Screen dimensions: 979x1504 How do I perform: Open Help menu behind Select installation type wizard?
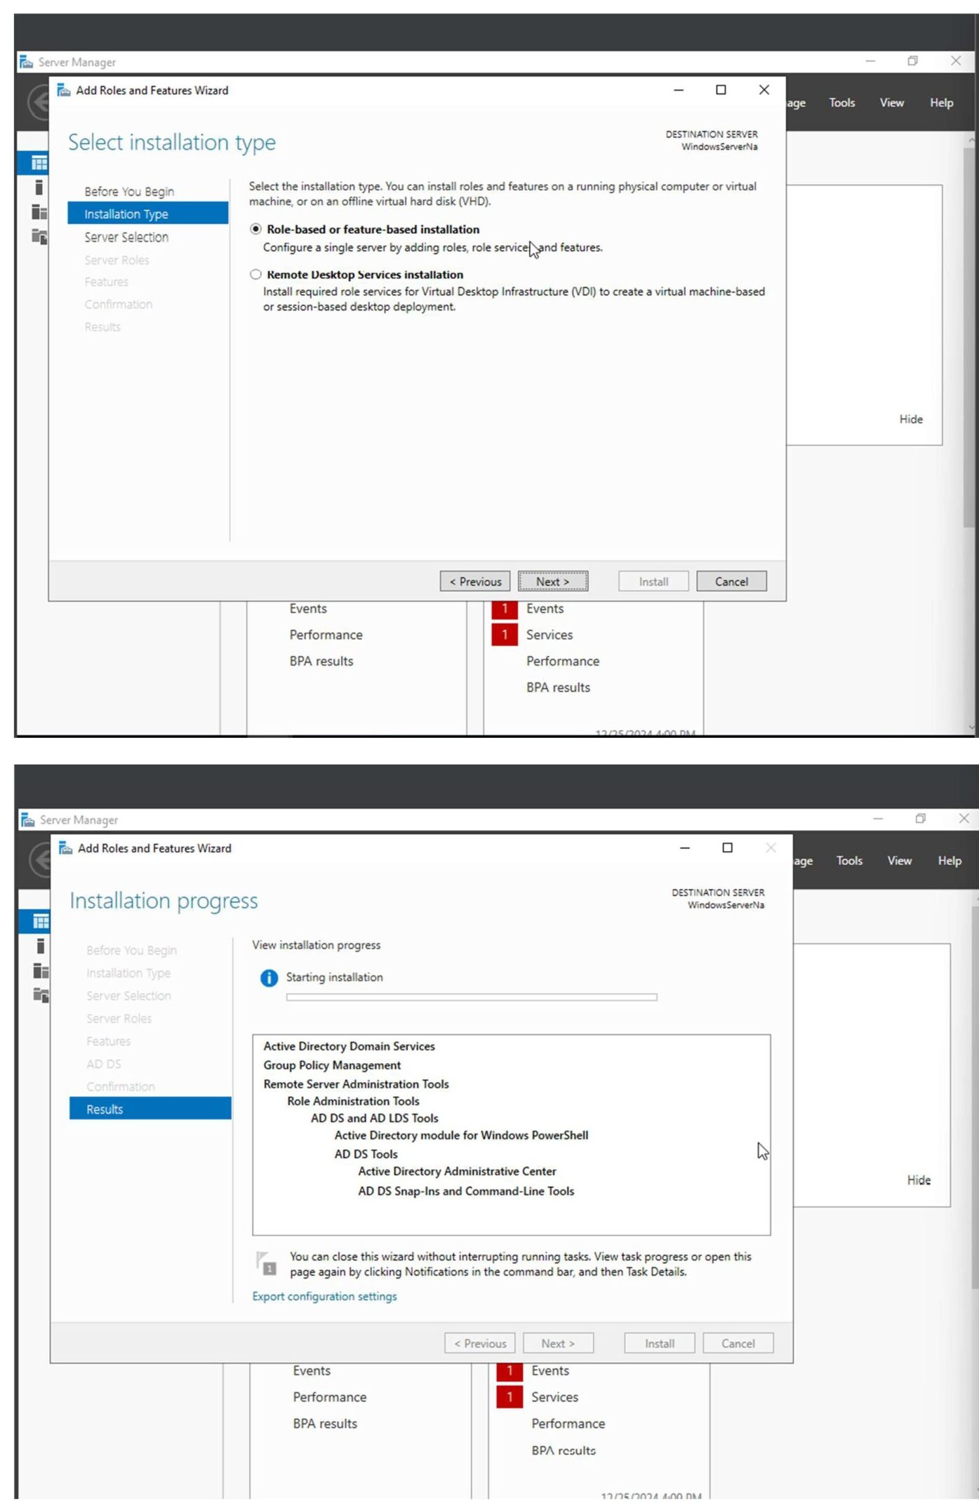coord(941,103)
